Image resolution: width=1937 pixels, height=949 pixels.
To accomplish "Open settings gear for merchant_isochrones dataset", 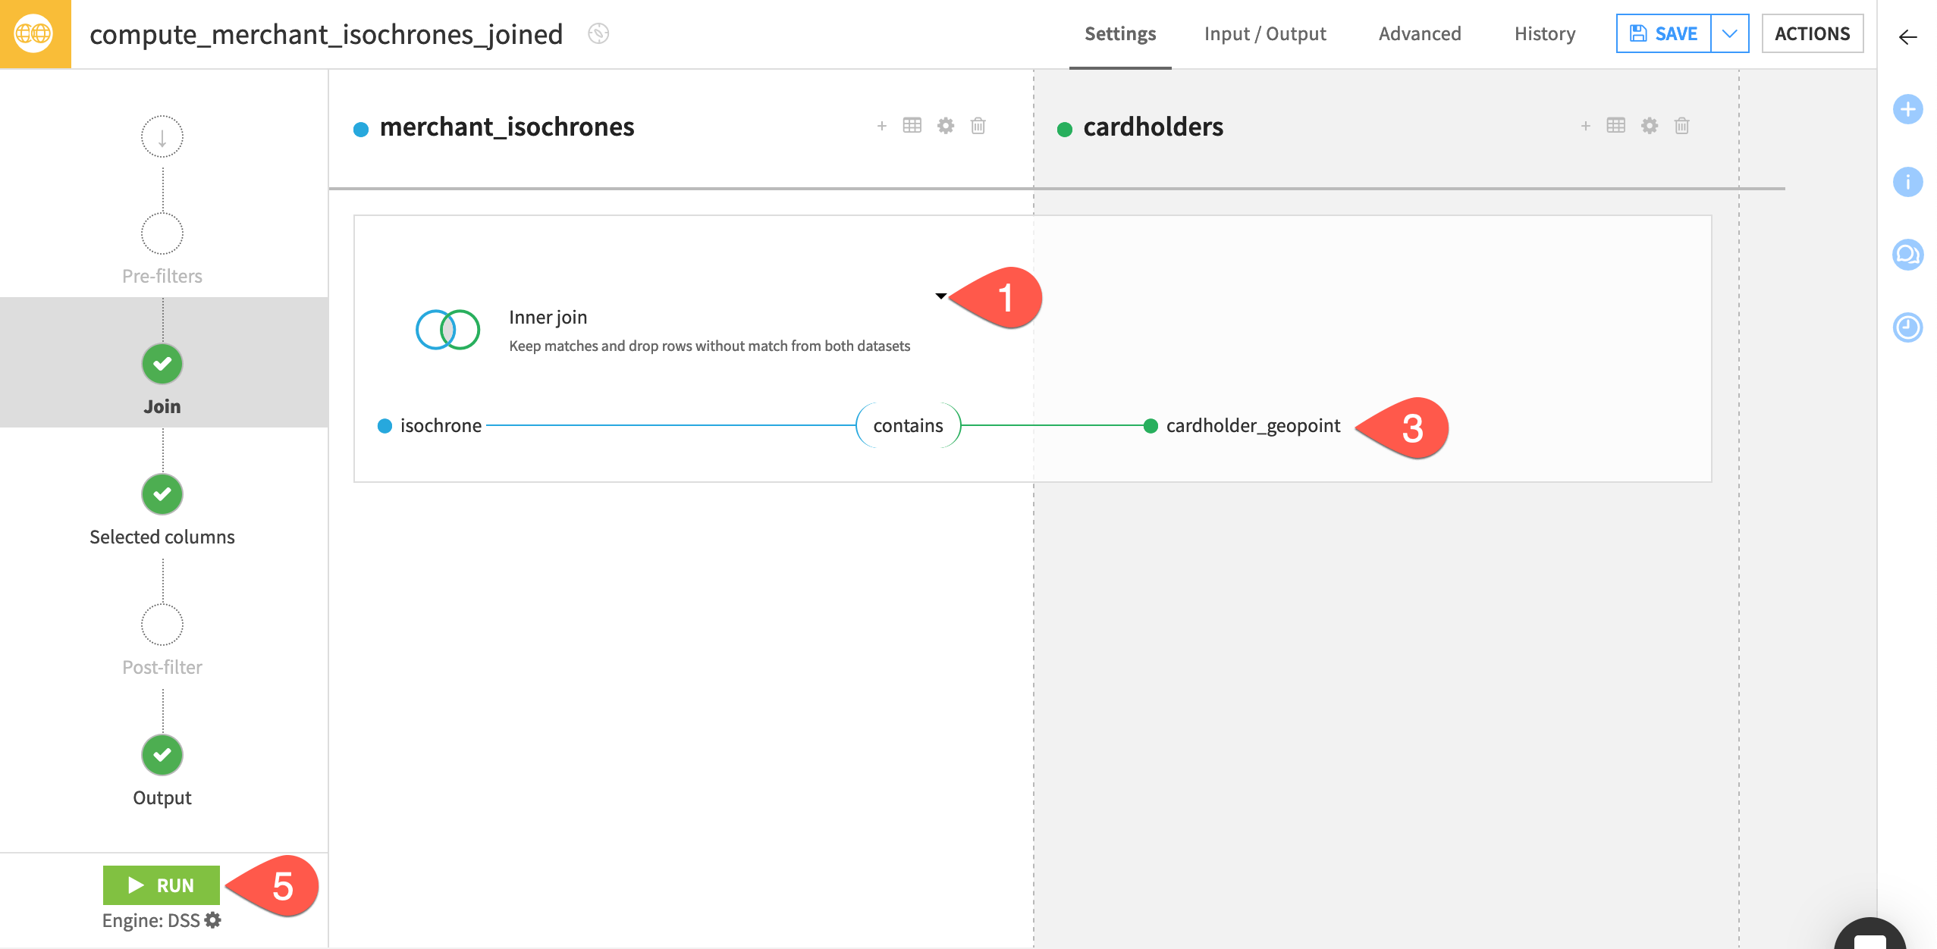I will [x=945, y=126].
